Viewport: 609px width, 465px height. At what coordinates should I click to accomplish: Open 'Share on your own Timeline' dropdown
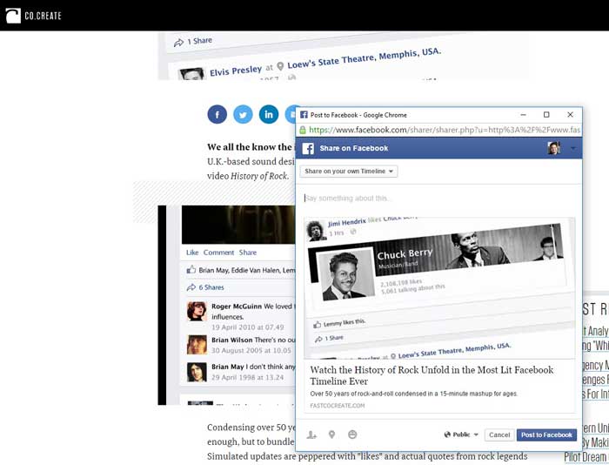point(348,171)
